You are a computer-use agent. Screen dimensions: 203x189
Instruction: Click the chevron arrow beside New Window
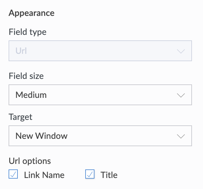point(181,136)
